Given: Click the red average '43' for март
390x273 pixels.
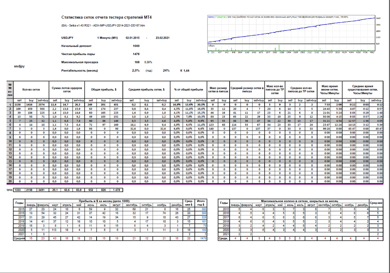Looking at the screenshot, I should pos(55,238).
